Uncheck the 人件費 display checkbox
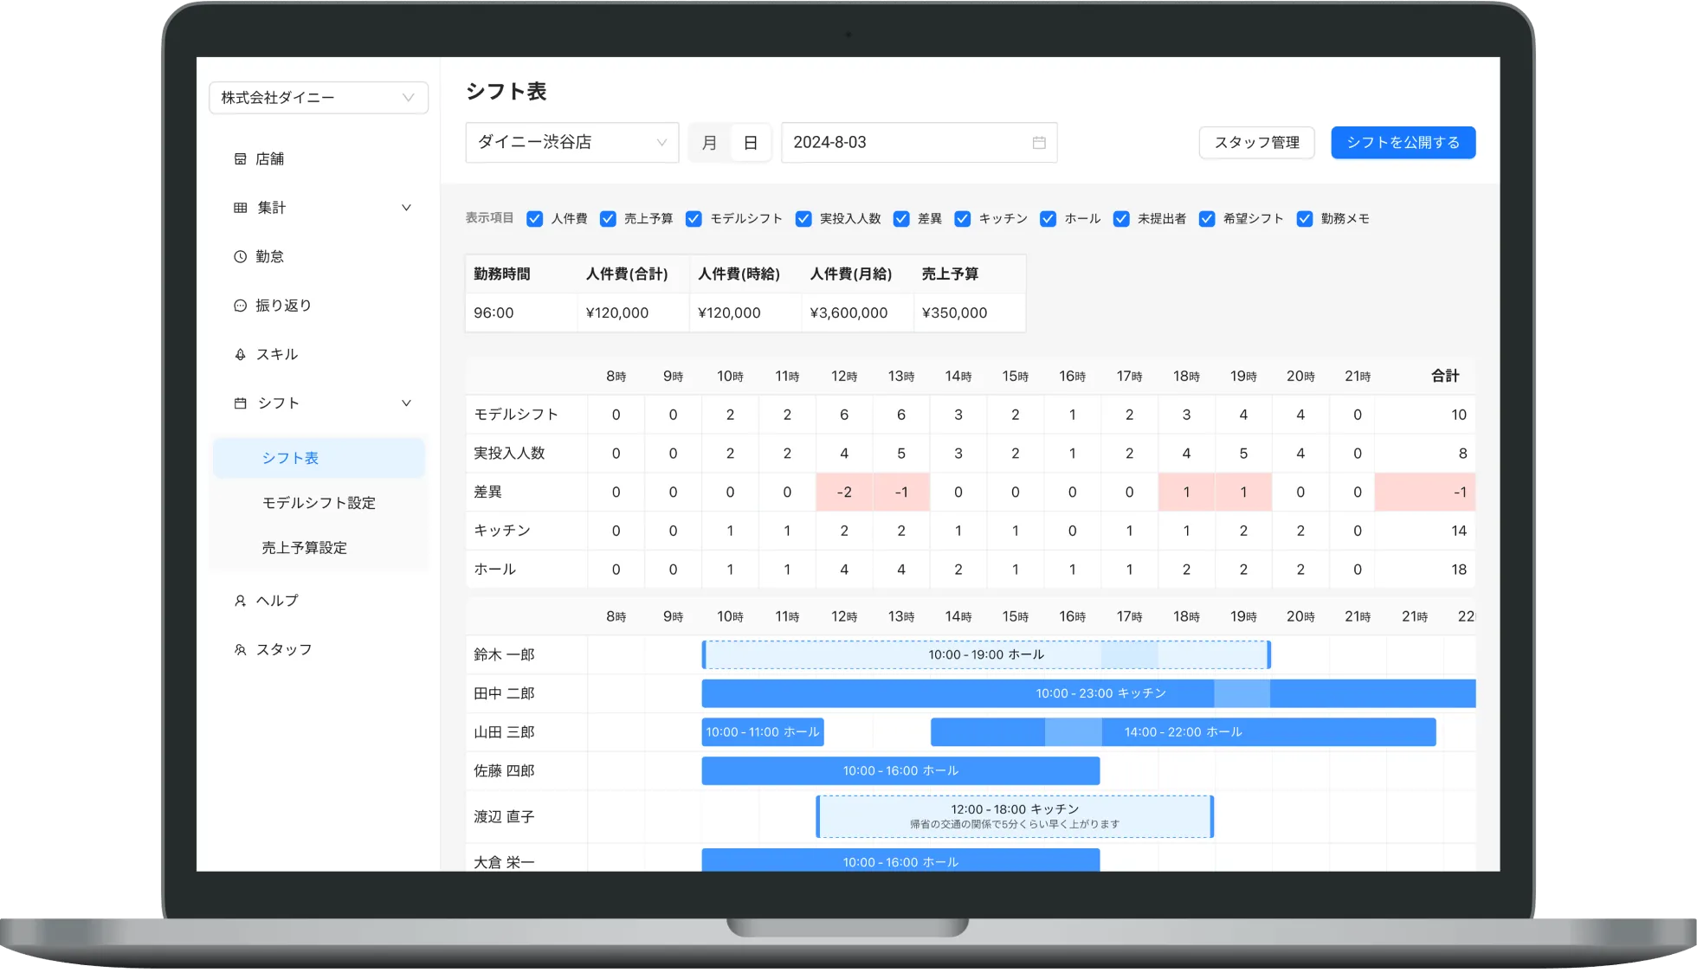Image resolution: width=1697 pixels, height=979 pixels. click(x=535, y=219)
